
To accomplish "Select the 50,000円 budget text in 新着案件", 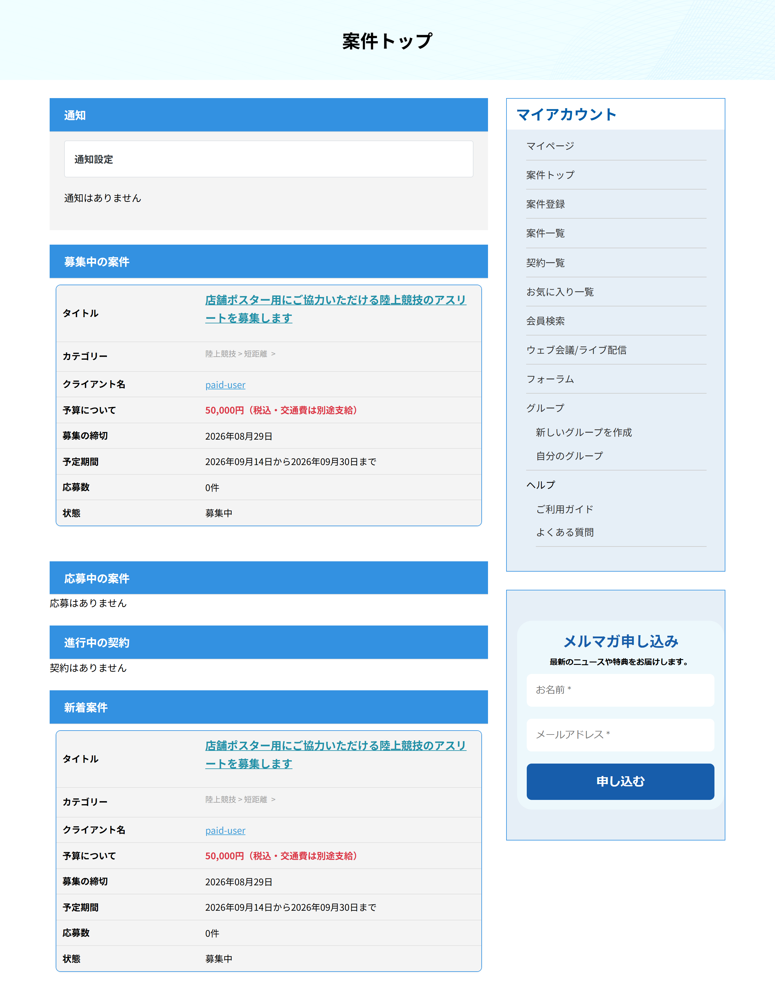I will 282,856.
